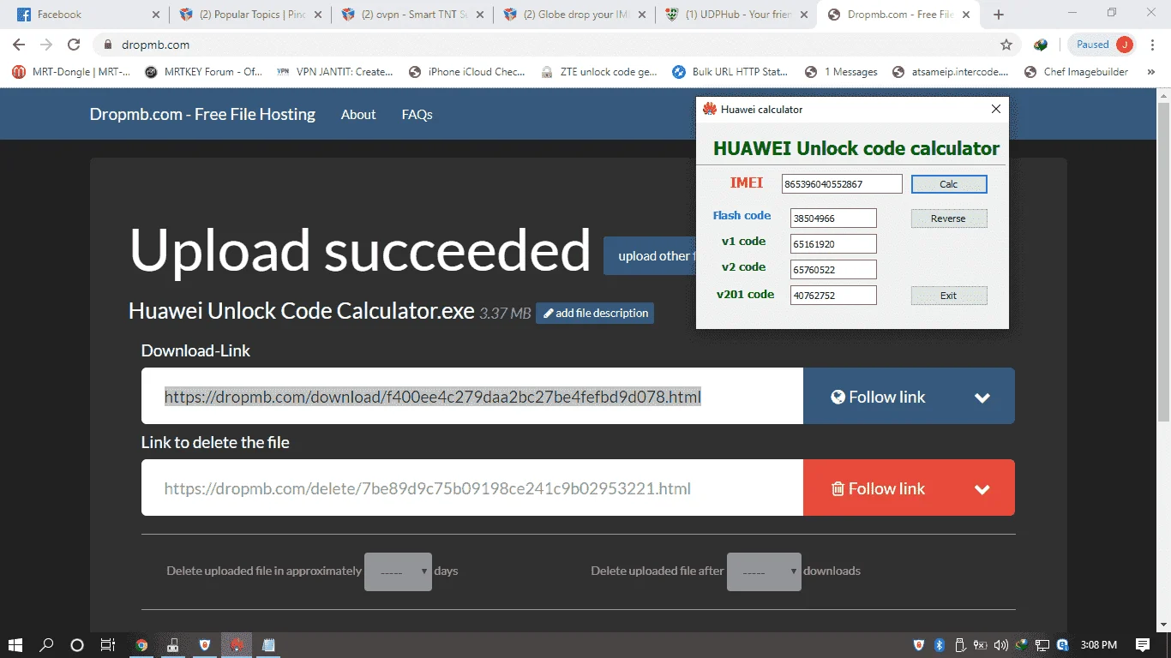This screenshot has height=658, width=1171.
Task: Open Cortana from the taskbar
Action: [77, 645]
